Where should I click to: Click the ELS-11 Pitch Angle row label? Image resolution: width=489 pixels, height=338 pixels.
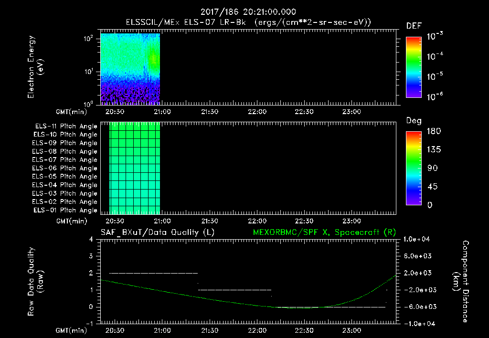tap(66, 127)
